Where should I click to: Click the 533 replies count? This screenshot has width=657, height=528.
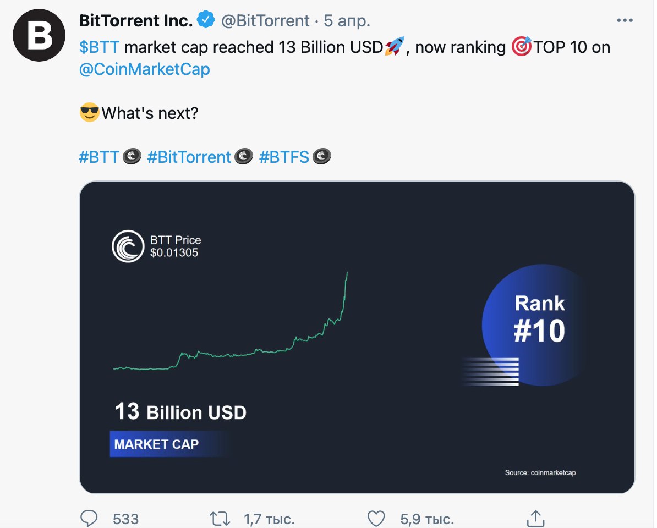[125, 519]
